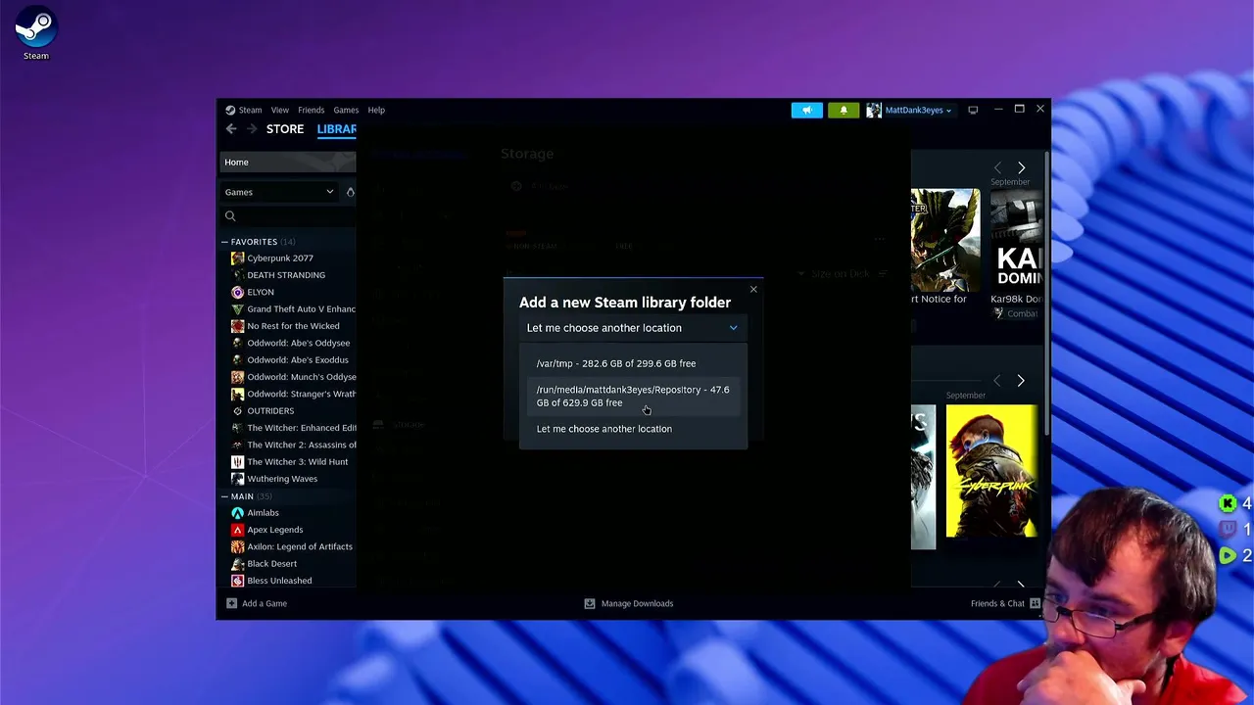
Task: Expand the Games filter dropdown
Action: [x=279, y=192]
